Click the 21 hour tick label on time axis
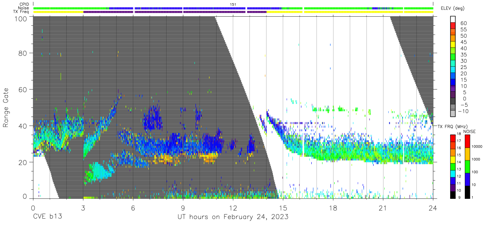Screen dimensions: 487x225 tap(383, 208)
